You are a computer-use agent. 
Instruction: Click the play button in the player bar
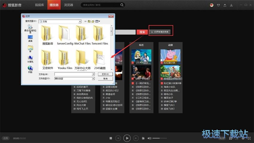pyautogui.click(x=127, y=138)
